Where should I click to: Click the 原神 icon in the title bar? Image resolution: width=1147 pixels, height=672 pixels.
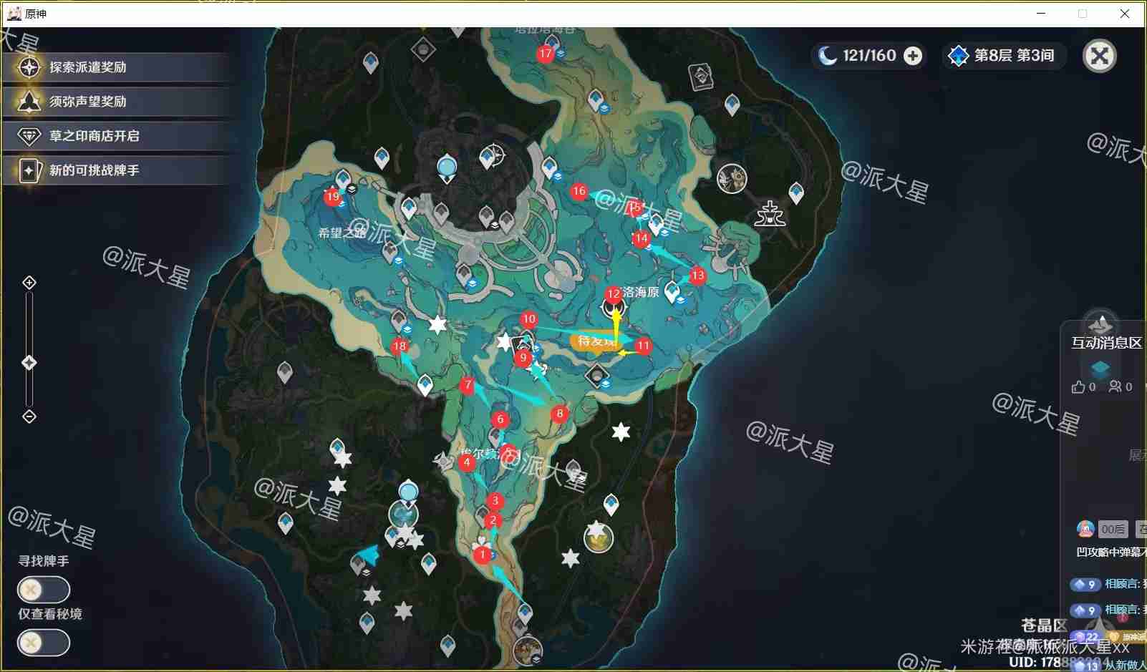tap(14, 14)
